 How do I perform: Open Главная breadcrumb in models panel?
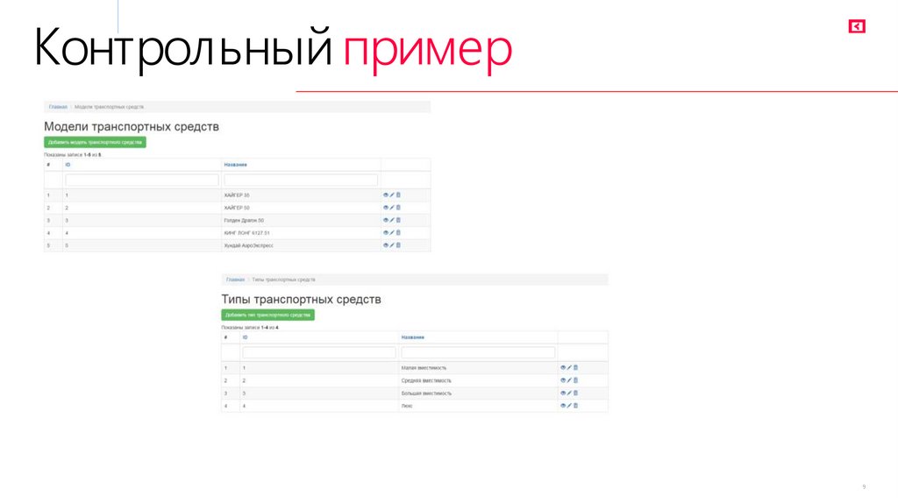click(x=58, y=107)
